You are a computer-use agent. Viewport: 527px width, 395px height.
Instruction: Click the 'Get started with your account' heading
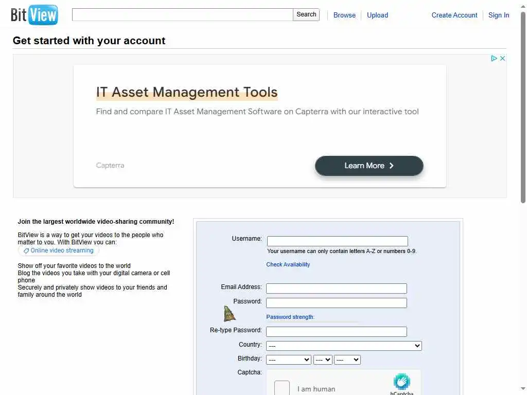pos(89,41)
